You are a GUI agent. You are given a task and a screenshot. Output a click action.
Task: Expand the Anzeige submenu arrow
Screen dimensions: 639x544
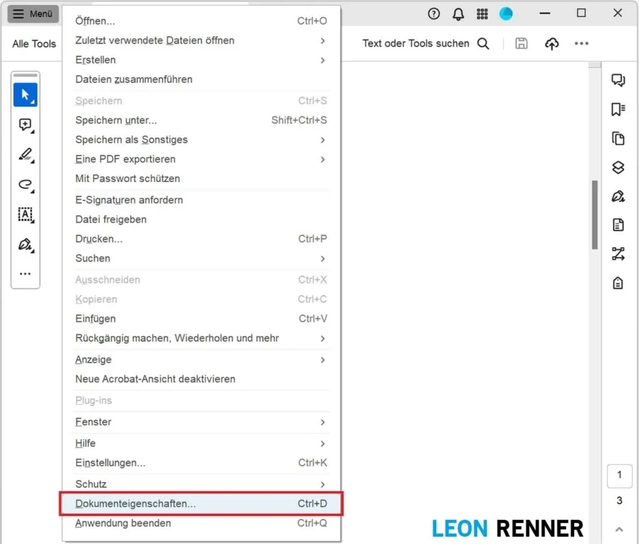click(x=323, y=360)
